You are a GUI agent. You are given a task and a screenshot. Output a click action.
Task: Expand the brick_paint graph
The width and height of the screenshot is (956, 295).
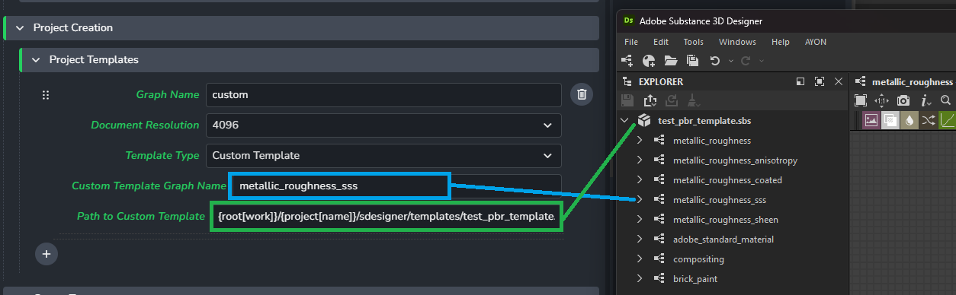(639, 279)
